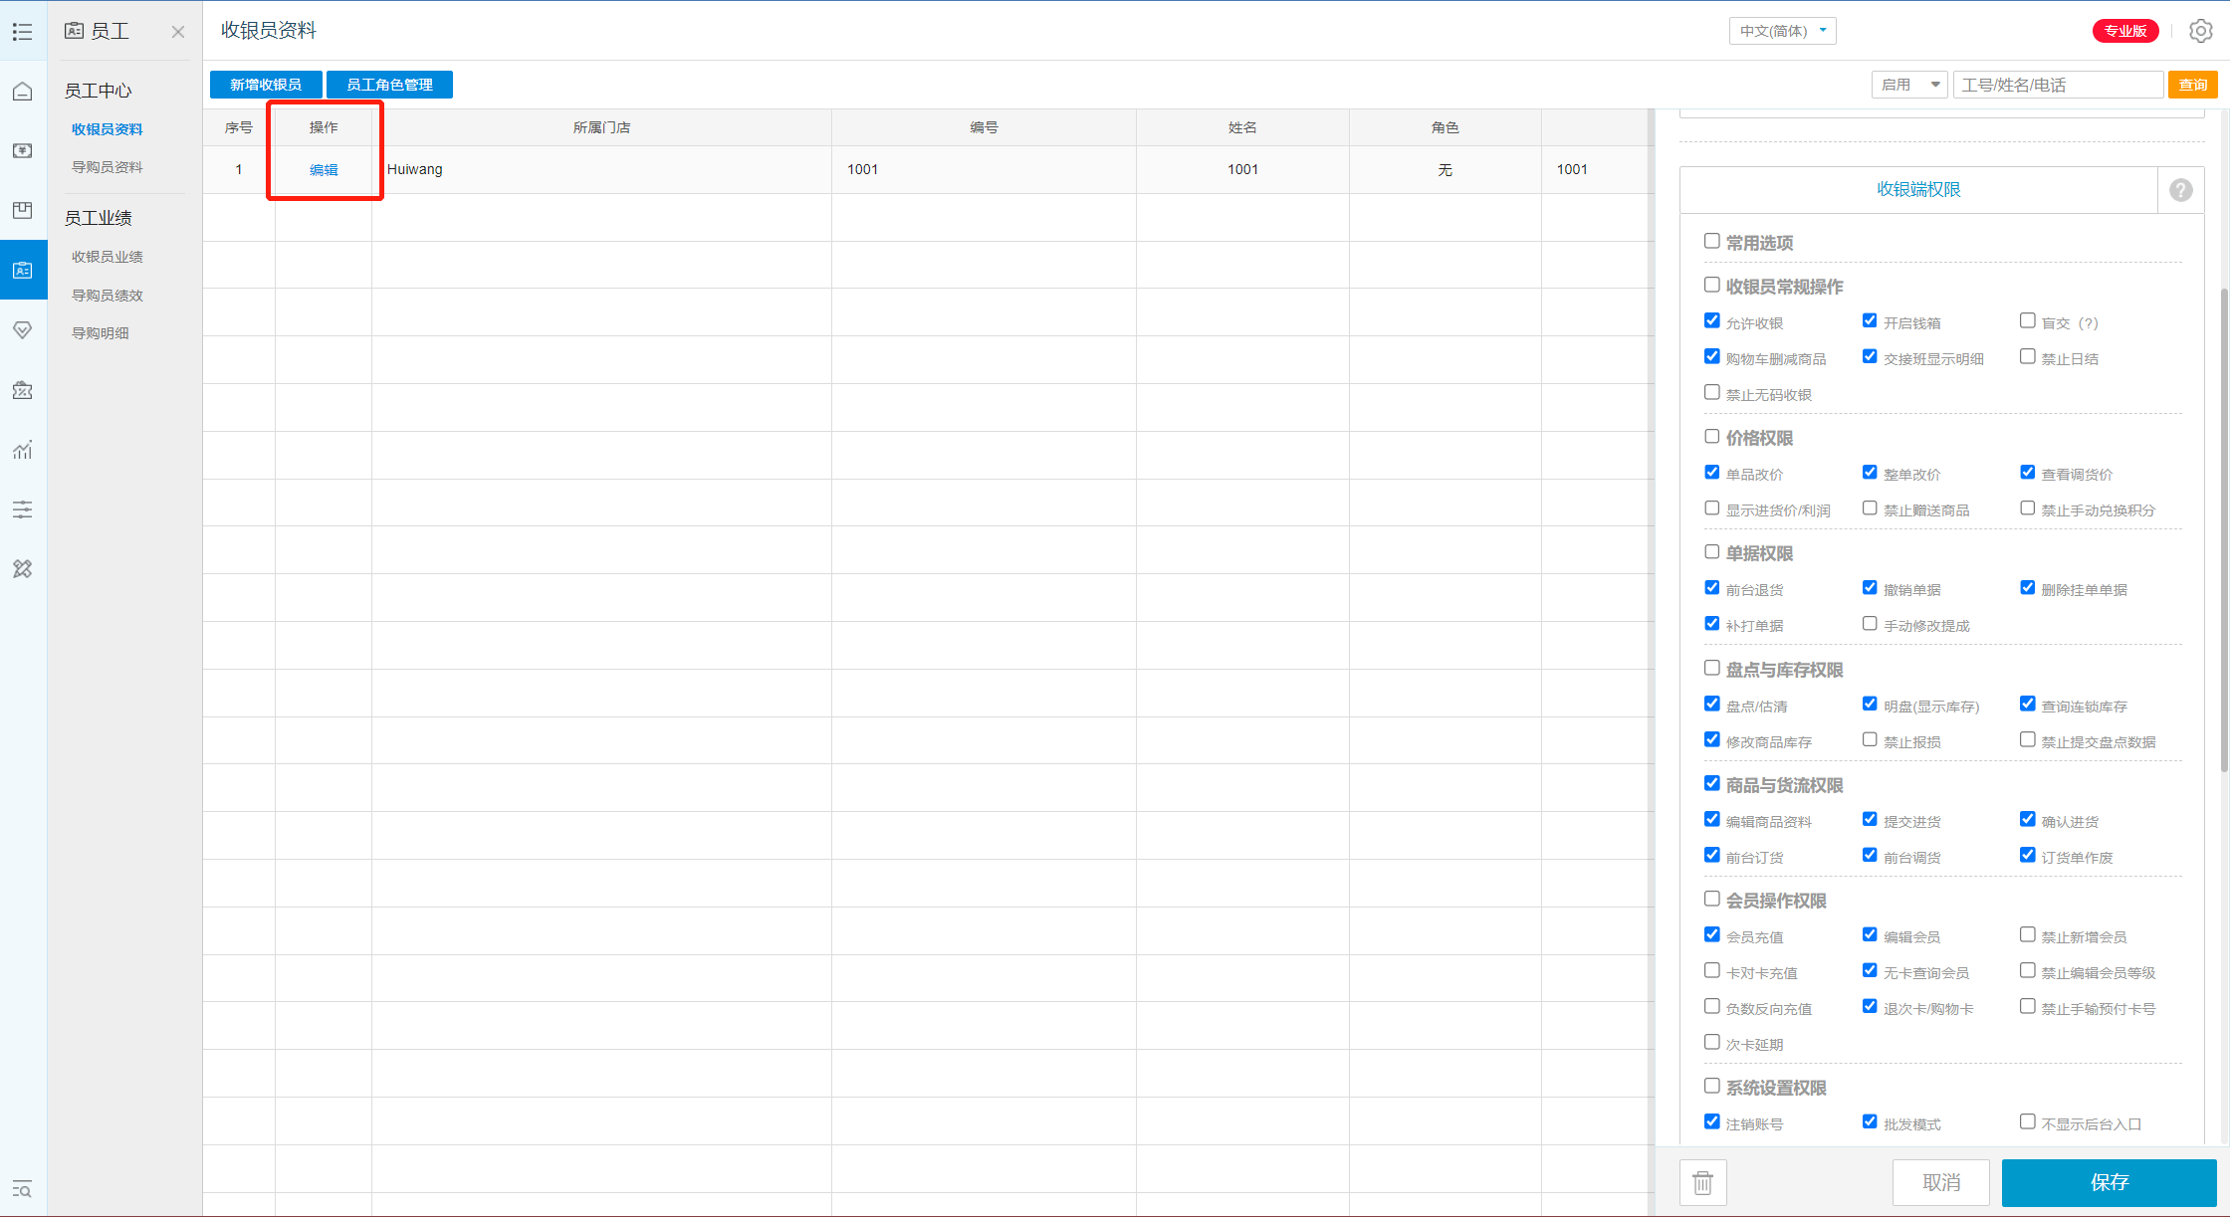
Task: Open the 中文(简体) language dropdown
Action: [1782, 31]
